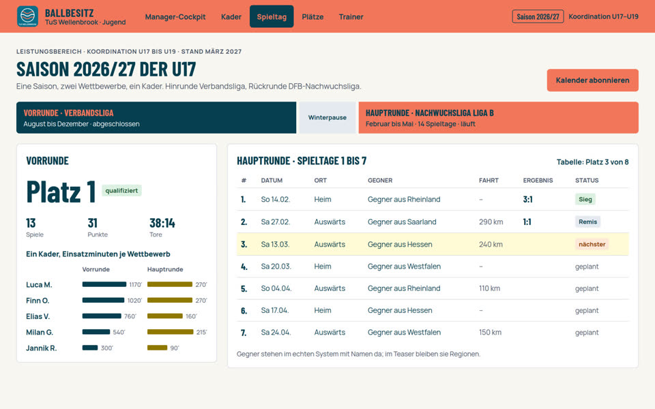
Task: Click Finn O. Hauptrunde minutes bar
Action: 170,301
